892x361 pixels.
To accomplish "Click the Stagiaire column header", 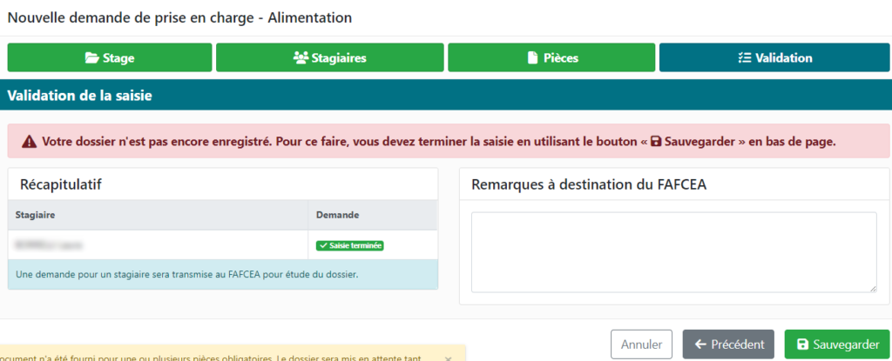I will pyautogui.click(x=33, y=215).
